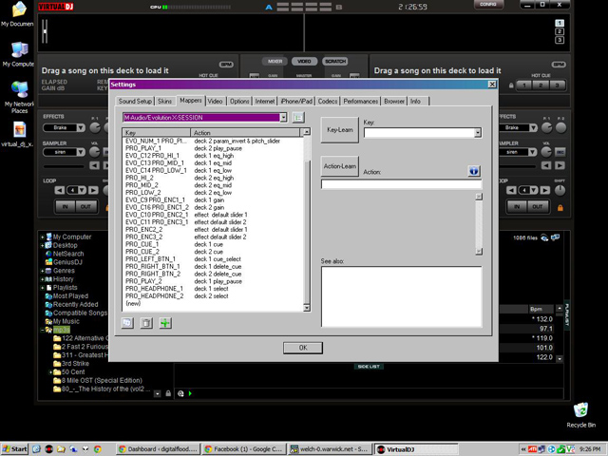Click left loop decrease arrow
Image resolution: width=608 pixels, height=456 pixels.
tap(59, 190)
